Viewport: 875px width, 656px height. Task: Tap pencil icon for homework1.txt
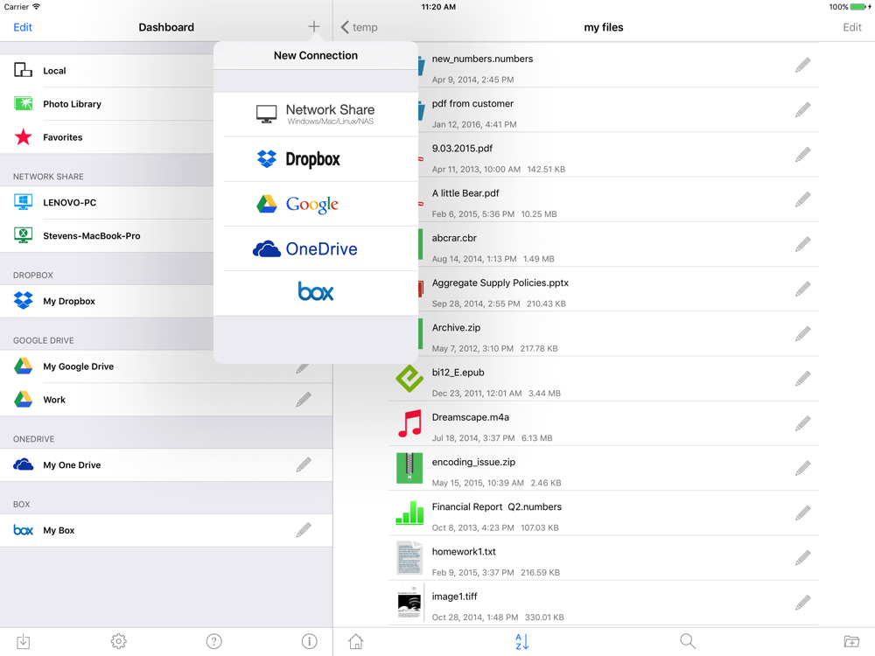[803, 558]
